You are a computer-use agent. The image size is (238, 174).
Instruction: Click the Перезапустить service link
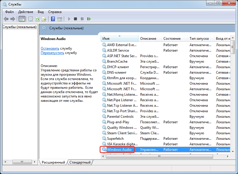click(x=52, y=53)
